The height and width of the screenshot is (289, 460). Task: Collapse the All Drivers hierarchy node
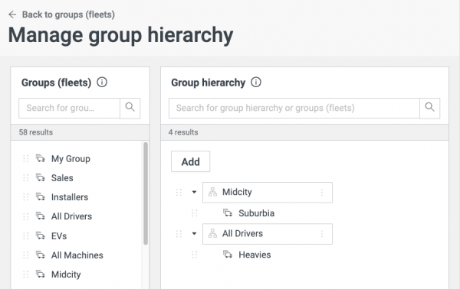pos(194,234)
